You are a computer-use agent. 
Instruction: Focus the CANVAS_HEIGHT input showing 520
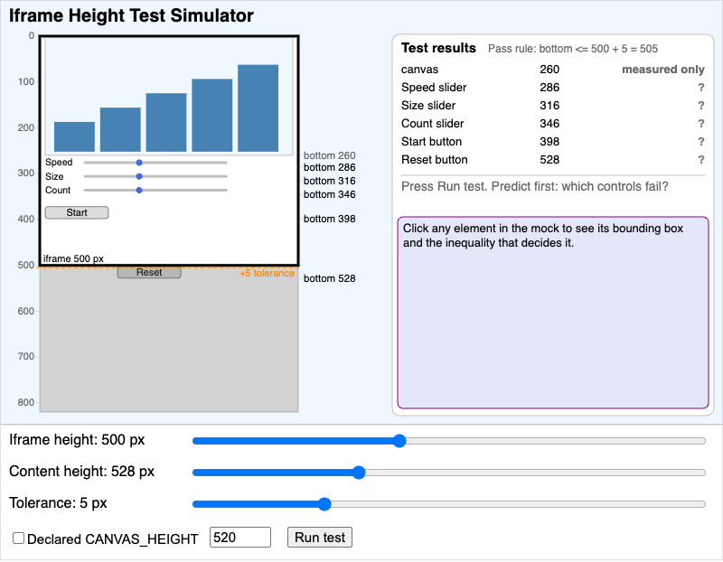click(240, 538)
